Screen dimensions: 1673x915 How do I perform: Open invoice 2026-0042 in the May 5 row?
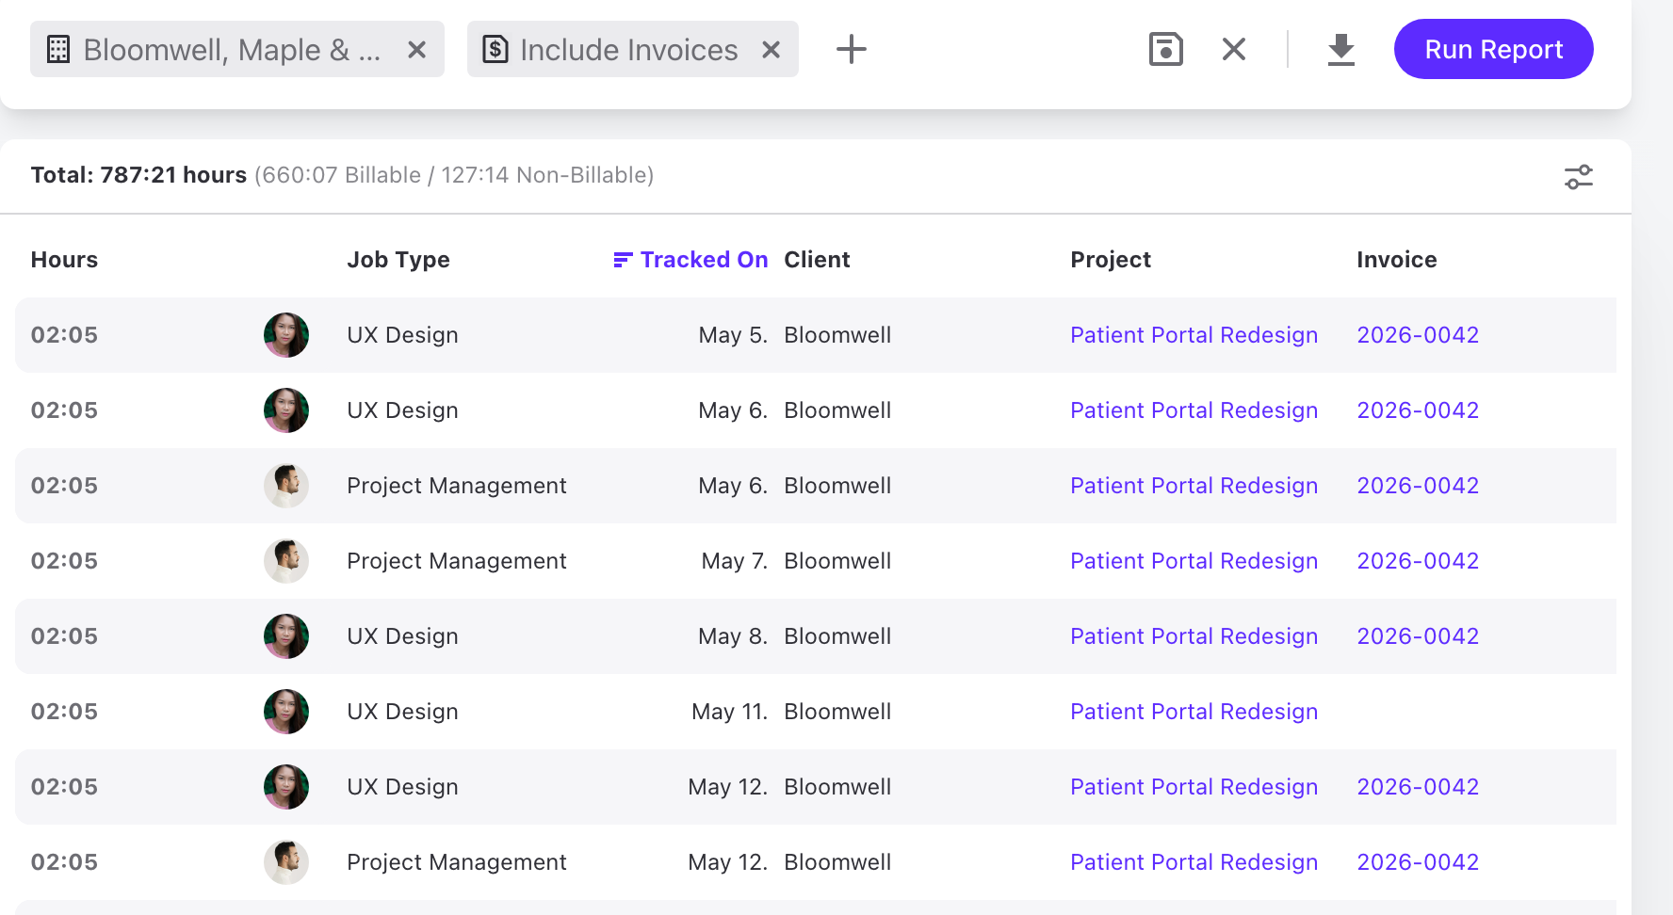1418,335
